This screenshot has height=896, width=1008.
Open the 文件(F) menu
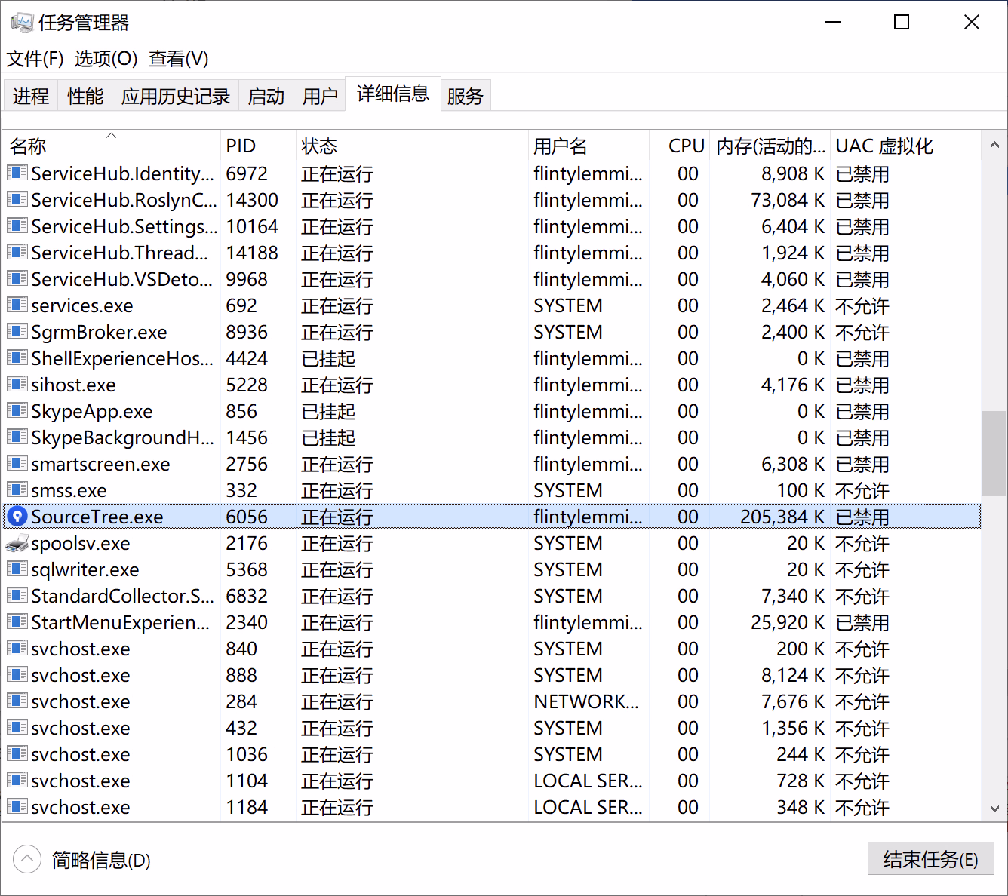pyautogui.click(x=35, y=59)
